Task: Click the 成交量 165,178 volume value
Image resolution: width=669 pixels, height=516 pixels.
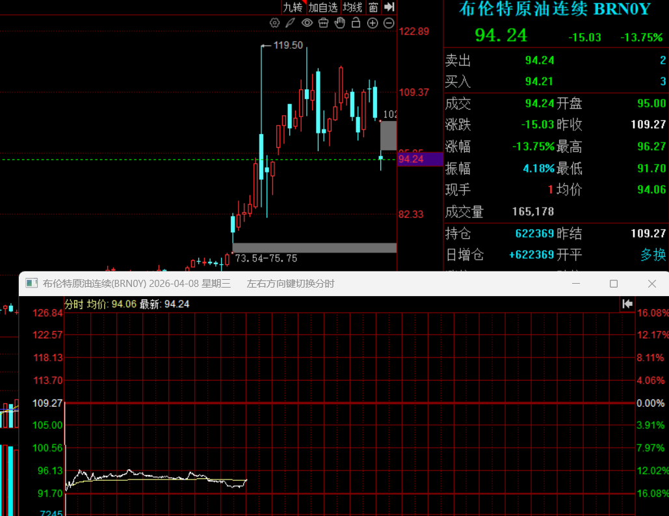Action: tap(533, 211)
